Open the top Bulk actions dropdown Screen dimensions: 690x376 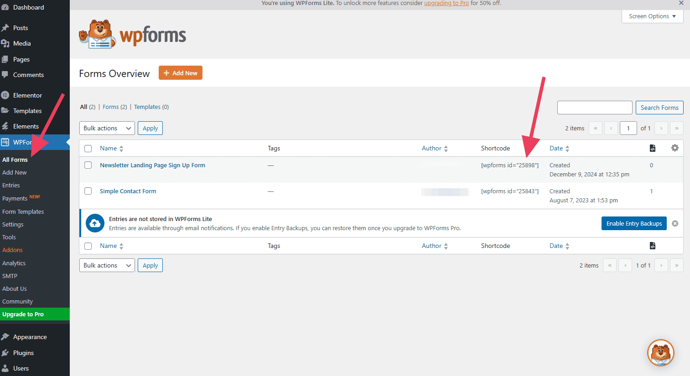(107, 128)
